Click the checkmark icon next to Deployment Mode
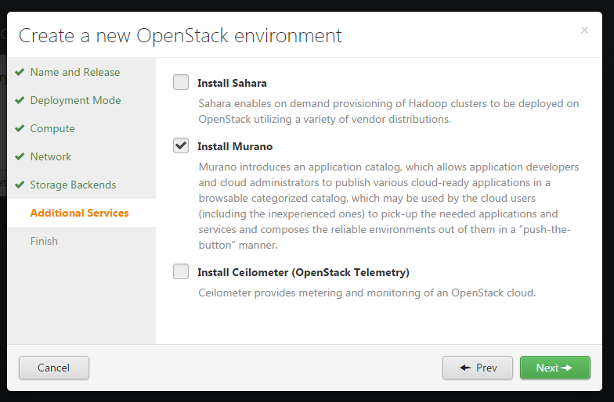 click(x=20, y=100)
